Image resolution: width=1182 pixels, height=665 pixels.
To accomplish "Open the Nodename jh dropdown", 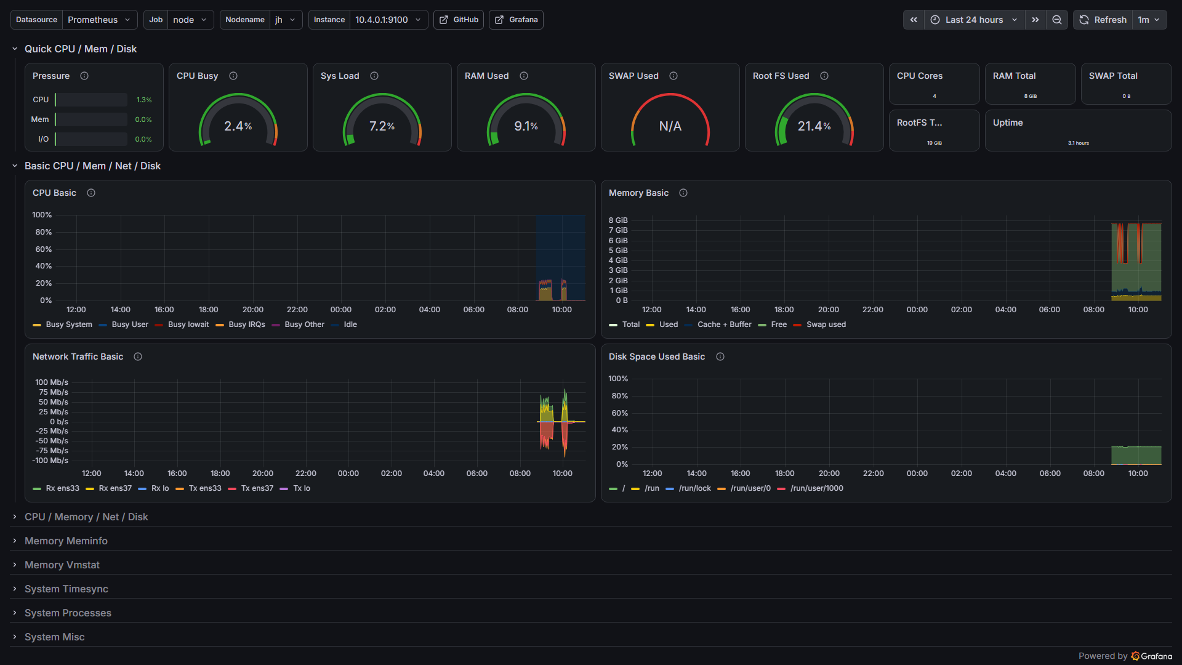I will click(286, 20).
